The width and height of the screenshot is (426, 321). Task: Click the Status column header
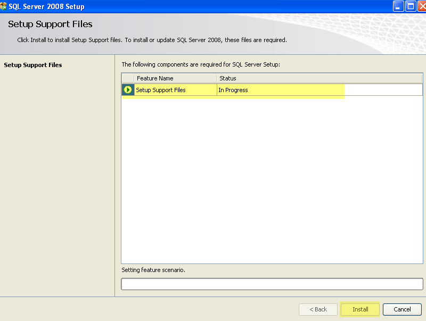[319, 78]
